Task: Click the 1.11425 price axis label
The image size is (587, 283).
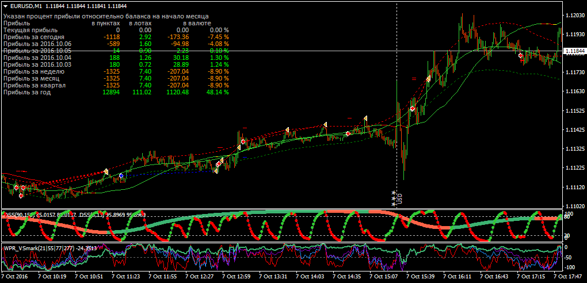Action: click(x=574, y=130)
